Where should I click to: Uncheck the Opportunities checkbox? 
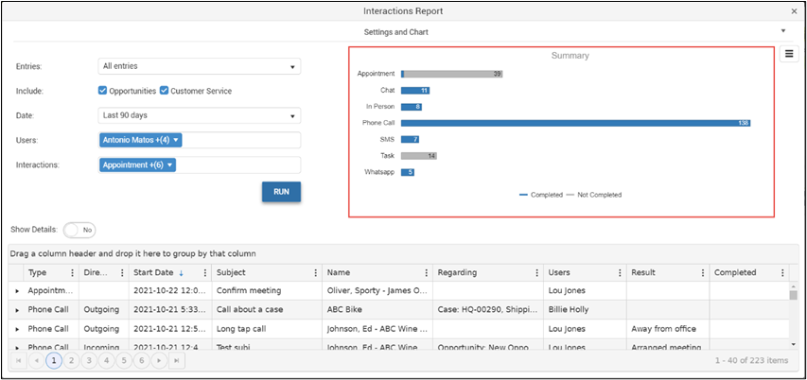click(102, 91)
